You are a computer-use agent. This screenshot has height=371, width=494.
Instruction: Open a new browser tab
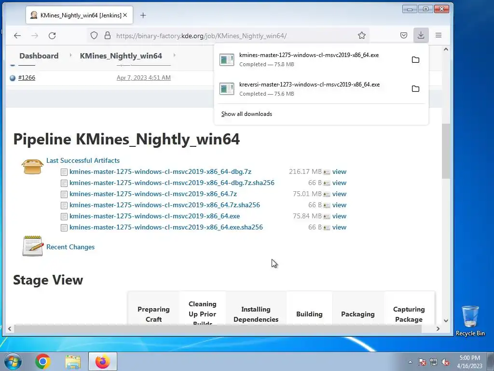coord(143,15)
